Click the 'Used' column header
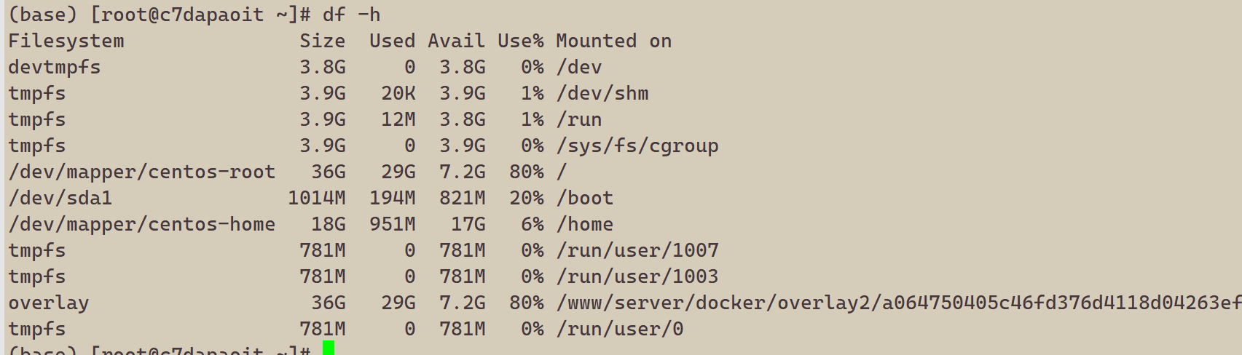The width and height of the screenshot is (1242, 355). [x=392, y=41]
